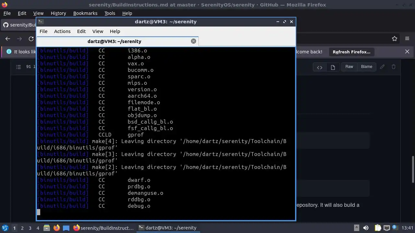415x233 pixels.
Task: Click terminal window menu icon in titlebar
Action: point(41,21)
